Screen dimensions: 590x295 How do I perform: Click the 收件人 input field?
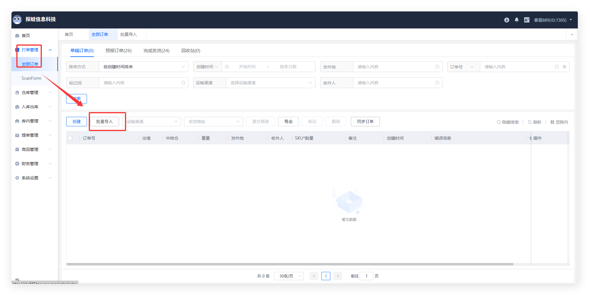[395, 83]
